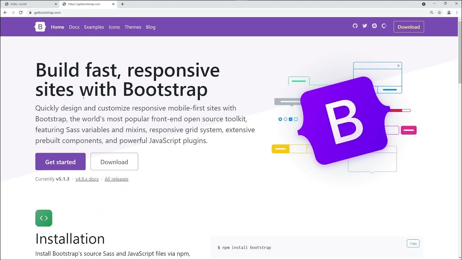462x260 pixels.
Task: Open Examples in the navbar
Action: point(94,27)
